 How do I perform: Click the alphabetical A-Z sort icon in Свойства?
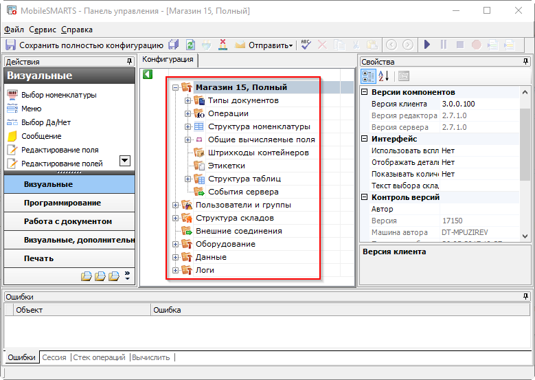(383, 76)
